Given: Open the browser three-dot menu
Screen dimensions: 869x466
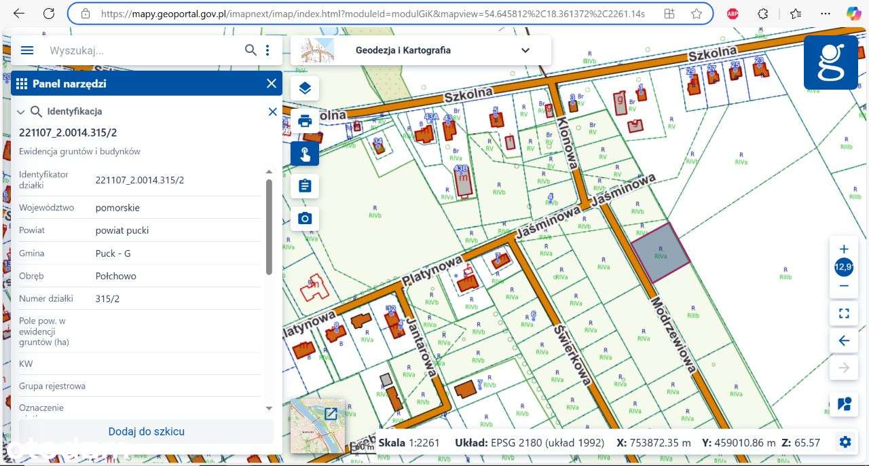Looking at the screenshot, I should pos(825,14).
